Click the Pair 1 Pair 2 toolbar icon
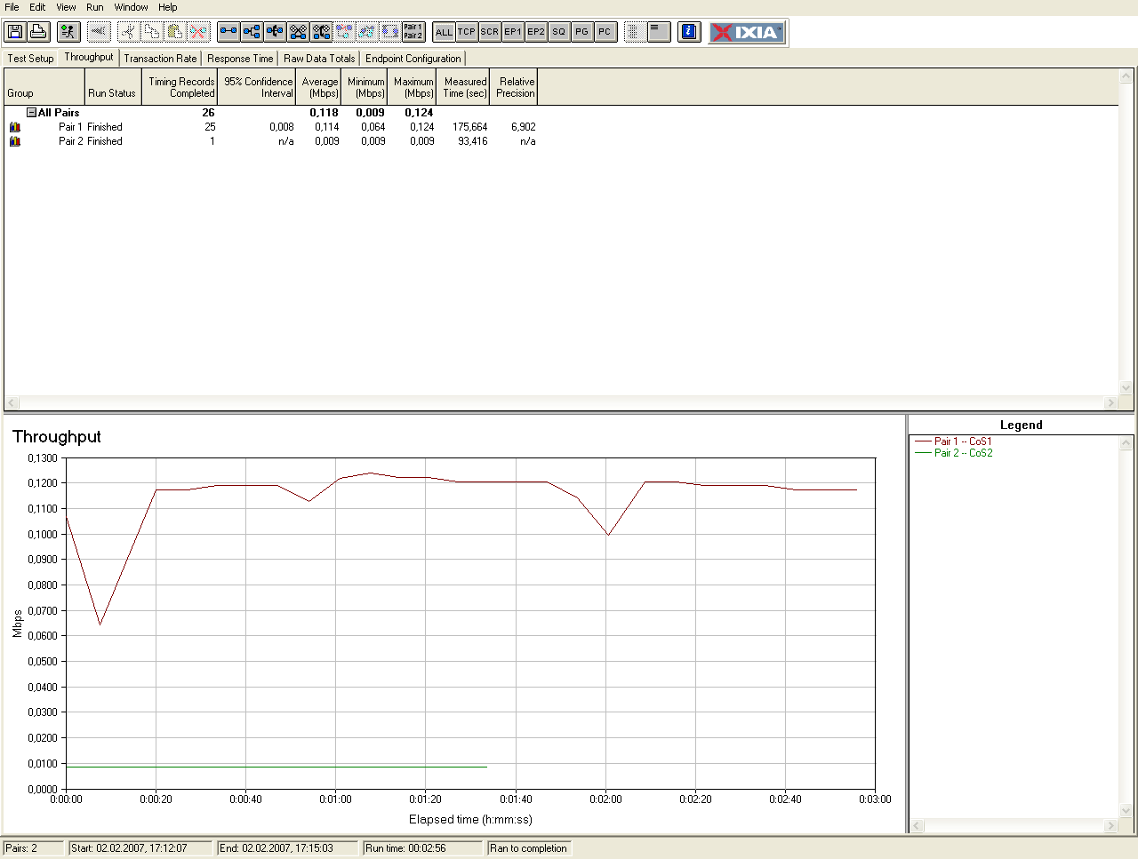The width and height of the screenshot is (1138, 859). (x=413, y=32)
